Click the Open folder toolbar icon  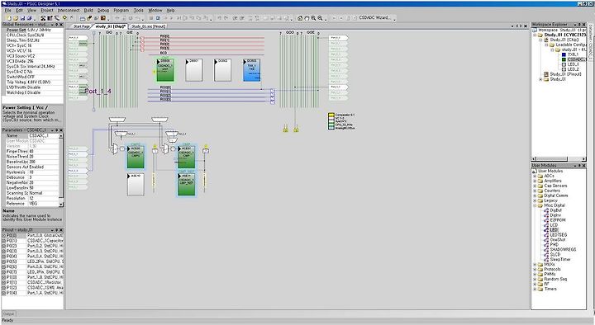tap(16, 18)
